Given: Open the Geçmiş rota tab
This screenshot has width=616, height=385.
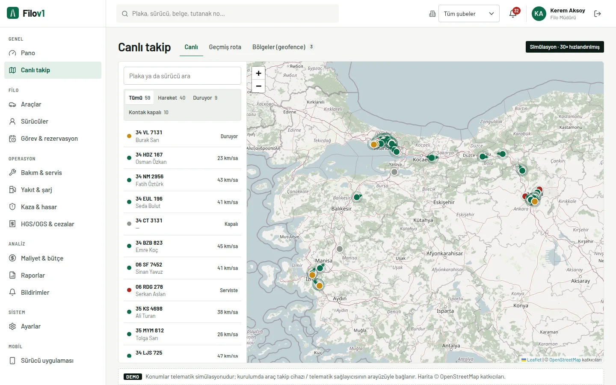Looking at the screenshot, I should (225, 47).
